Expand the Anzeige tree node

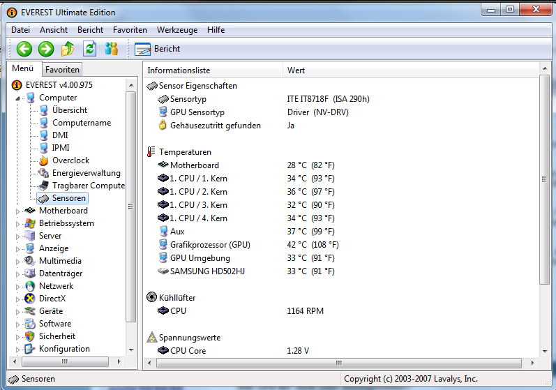17,249
